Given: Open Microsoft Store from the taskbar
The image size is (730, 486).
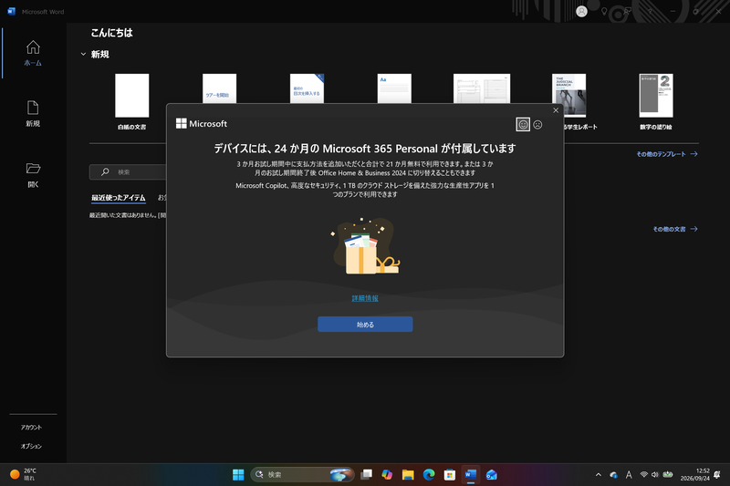Looking at the screenshot, I should [449, 474].
